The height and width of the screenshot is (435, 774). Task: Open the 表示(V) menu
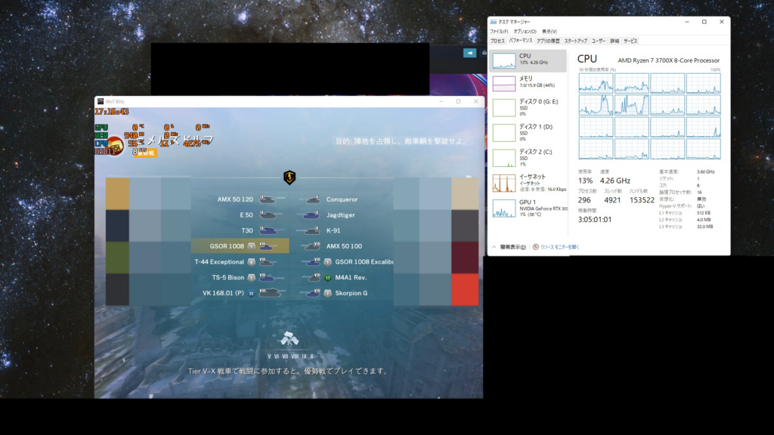pos(549,32)
